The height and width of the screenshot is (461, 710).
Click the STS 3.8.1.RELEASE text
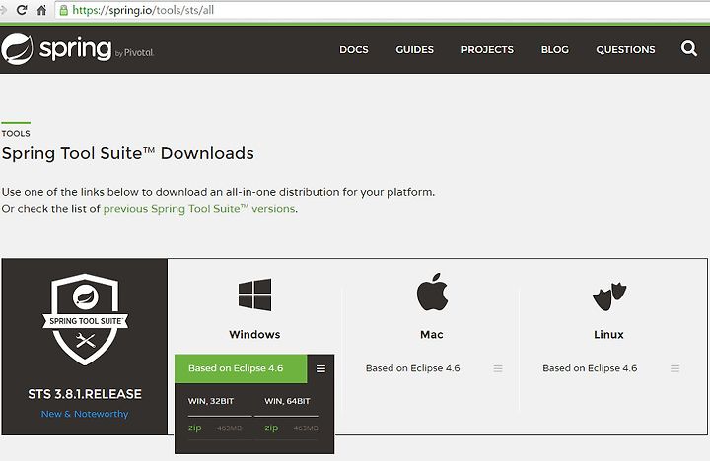[x=85, y=394]
